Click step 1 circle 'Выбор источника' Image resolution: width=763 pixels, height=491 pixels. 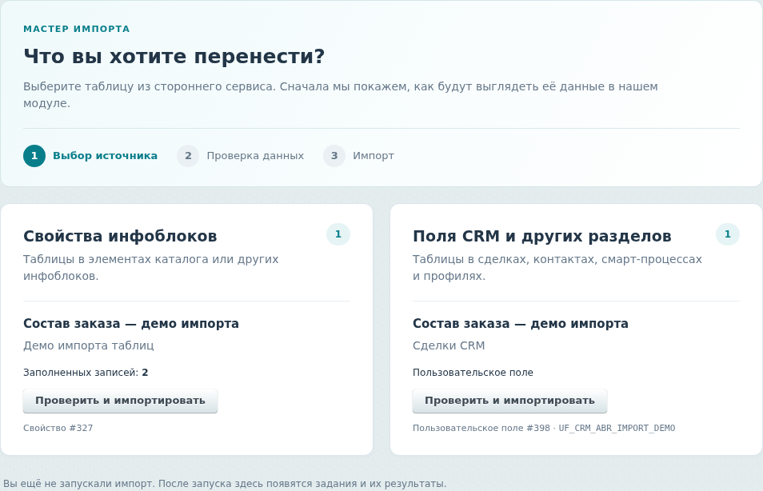[34, 156]
